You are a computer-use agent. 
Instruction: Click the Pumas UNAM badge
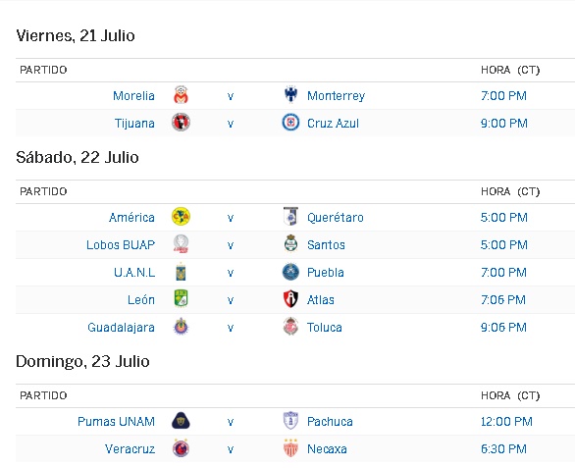coord(181,421)
